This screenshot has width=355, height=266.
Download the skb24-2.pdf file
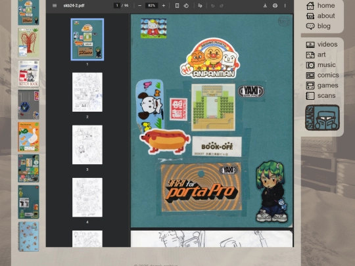pos(265,6)
